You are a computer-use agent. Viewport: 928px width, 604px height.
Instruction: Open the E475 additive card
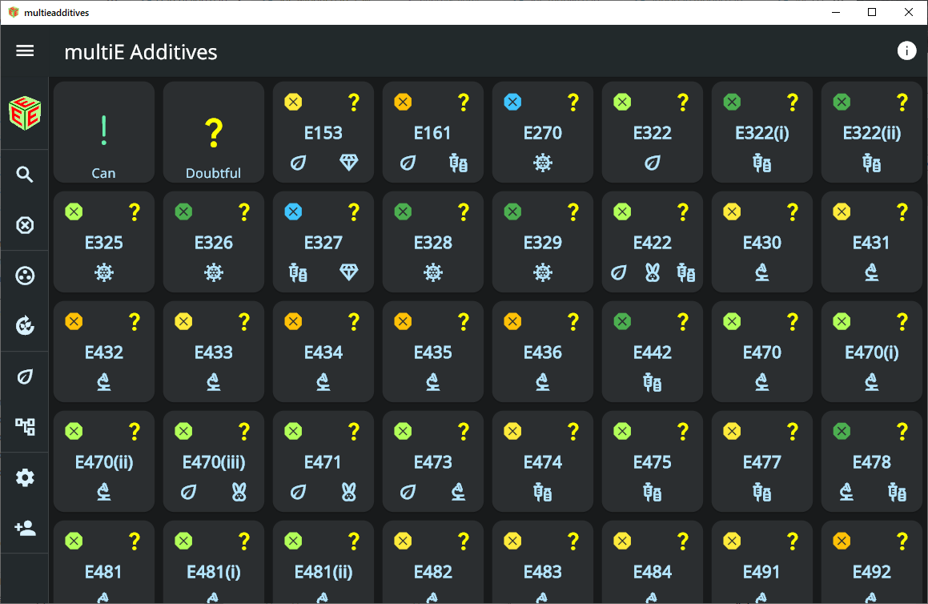[x=653, y=461]
